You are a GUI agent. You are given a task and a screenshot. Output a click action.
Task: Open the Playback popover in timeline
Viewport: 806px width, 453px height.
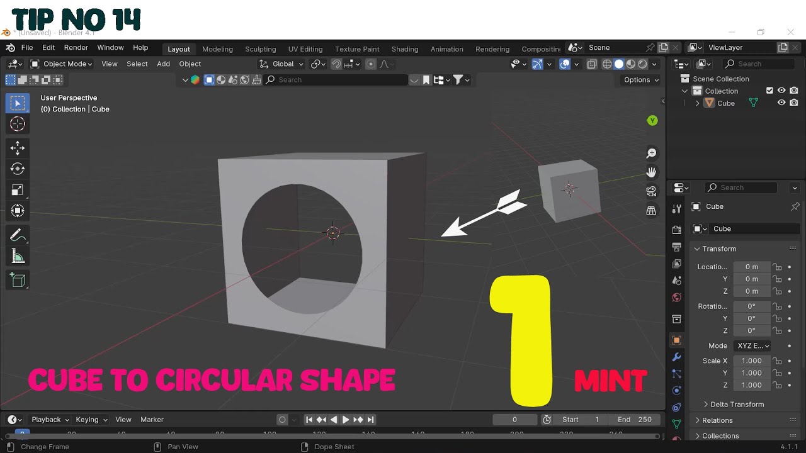(50, 420)
